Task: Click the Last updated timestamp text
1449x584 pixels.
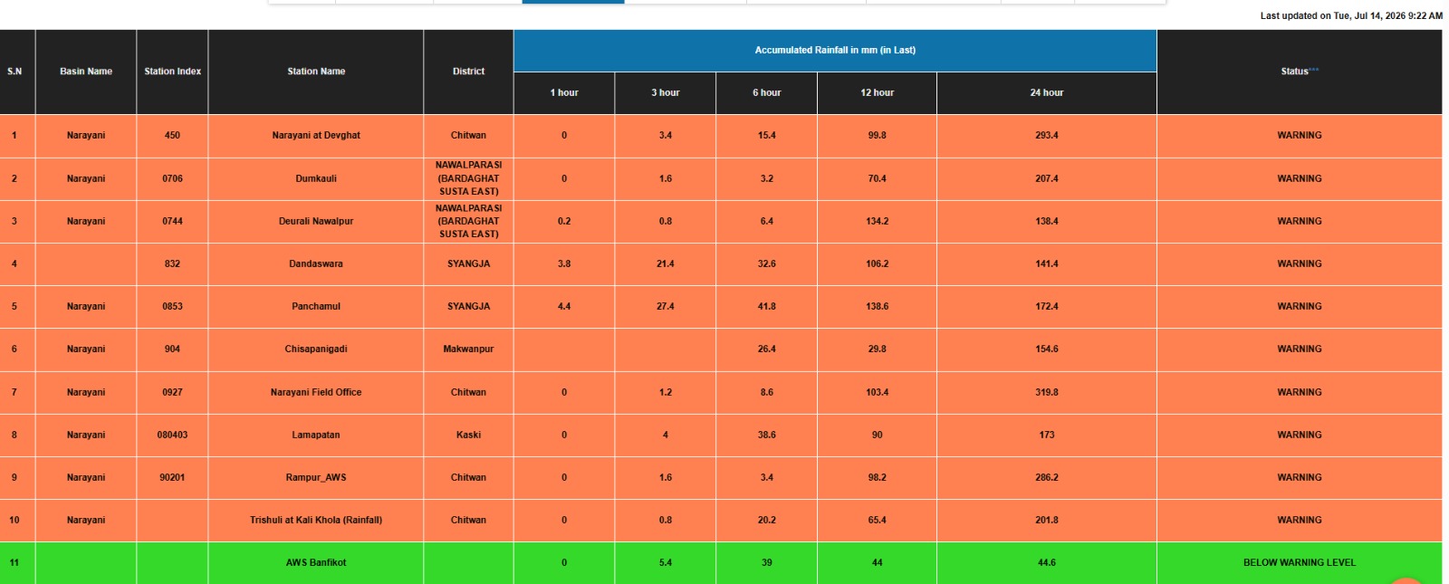Action: 1351,15
